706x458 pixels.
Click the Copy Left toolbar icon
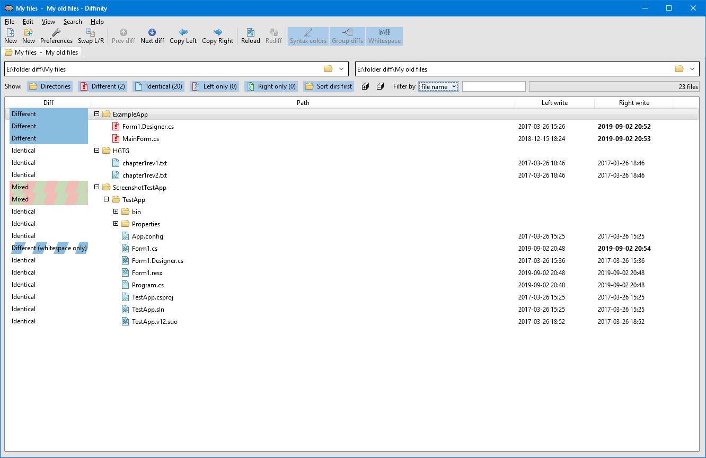[183, 36]
